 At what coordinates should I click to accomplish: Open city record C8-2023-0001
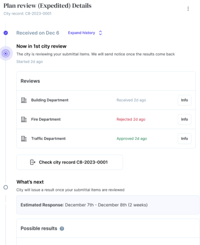coord(69,162)
